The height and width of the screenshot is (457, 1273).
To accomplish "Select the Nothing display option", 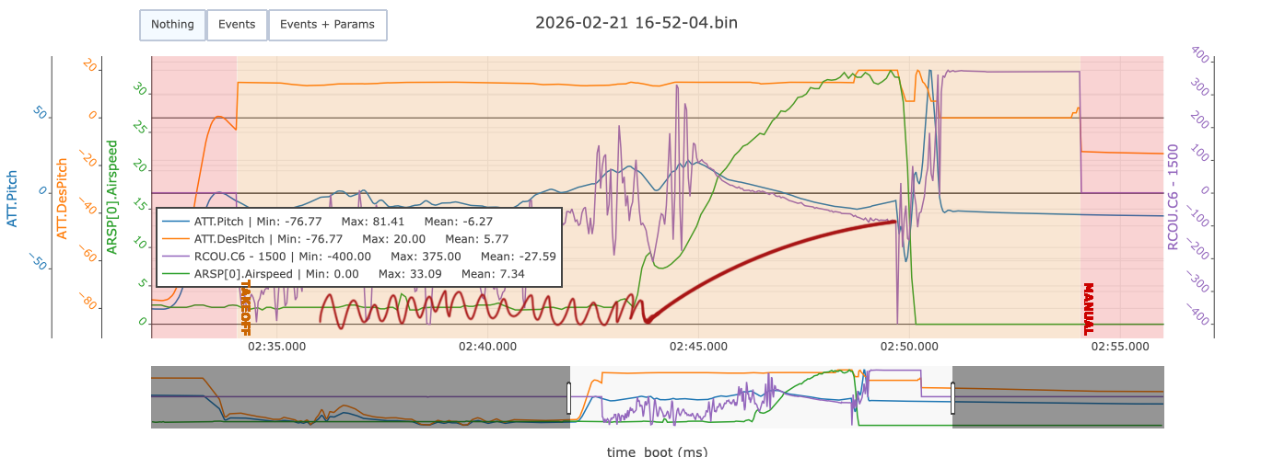I will click(172, 25).
